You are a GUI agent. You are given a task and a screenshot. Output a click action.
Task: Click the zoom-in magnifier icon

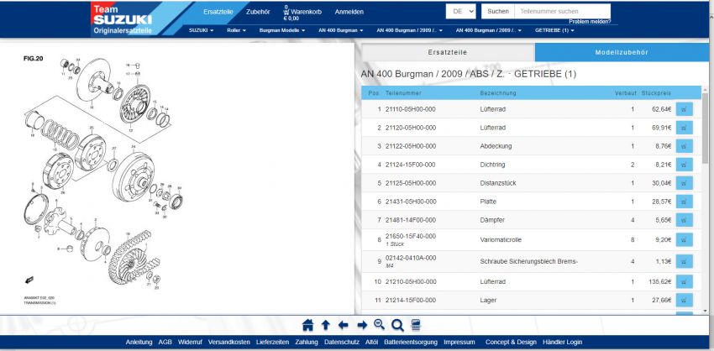tap(380, 325)
